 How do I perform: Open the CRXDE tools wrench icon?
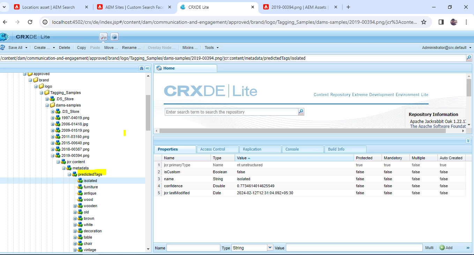[x=103, y=37]
